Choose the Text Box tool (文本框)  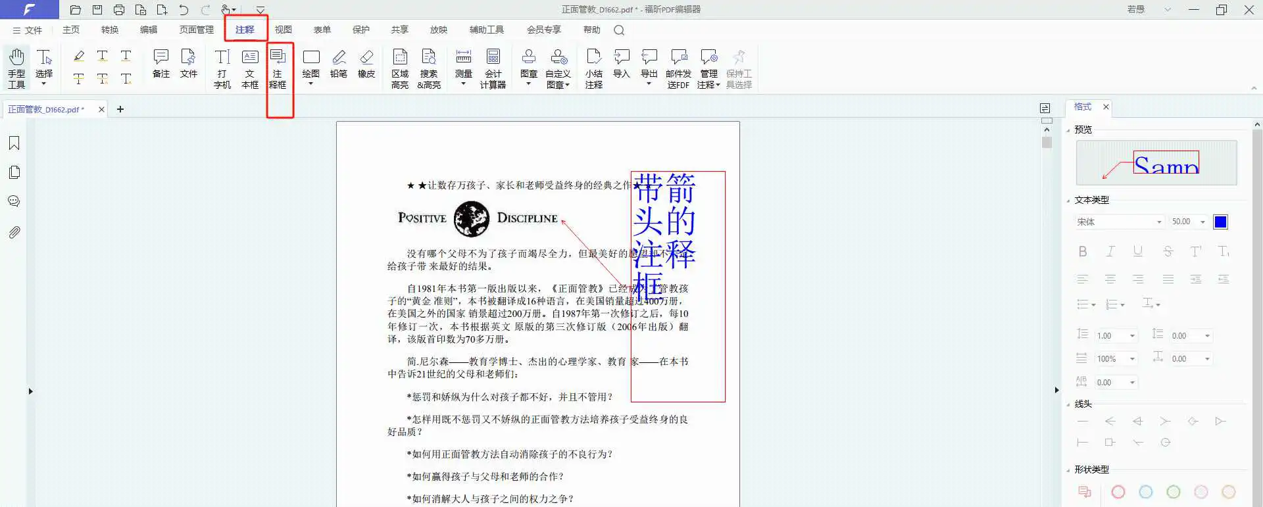(x=250, y=68)
